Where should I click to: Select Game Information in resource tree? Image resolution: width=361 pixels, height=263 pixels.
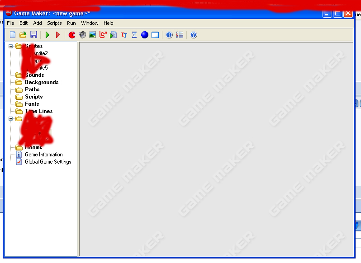point(44,155)
